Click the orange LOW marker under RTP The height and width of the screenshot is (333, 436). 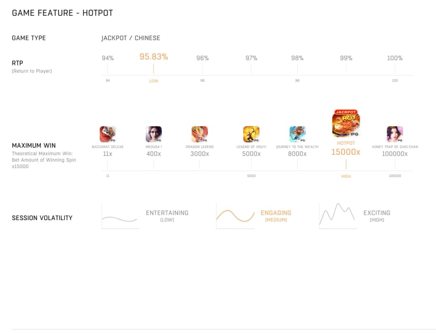[153, 81]
